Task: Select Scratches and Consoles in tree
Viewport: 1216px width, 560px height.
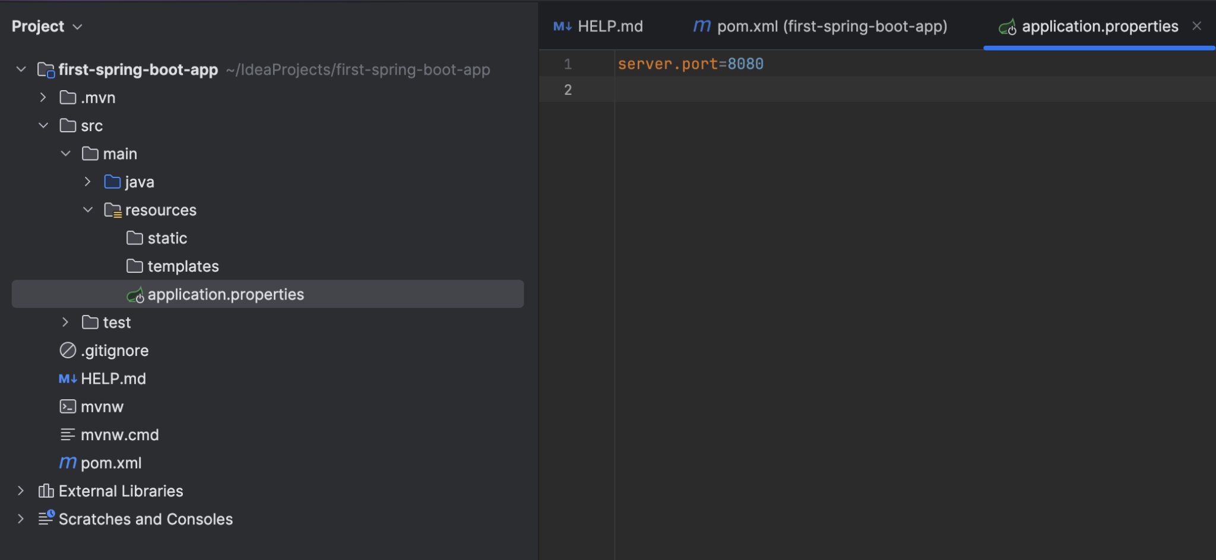Action: [145, 519]
